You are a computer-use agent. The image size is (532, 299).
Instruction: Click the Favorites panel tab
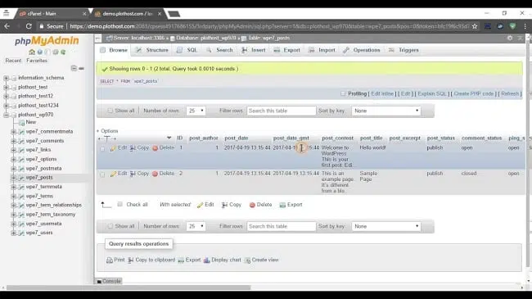[37, 61]
